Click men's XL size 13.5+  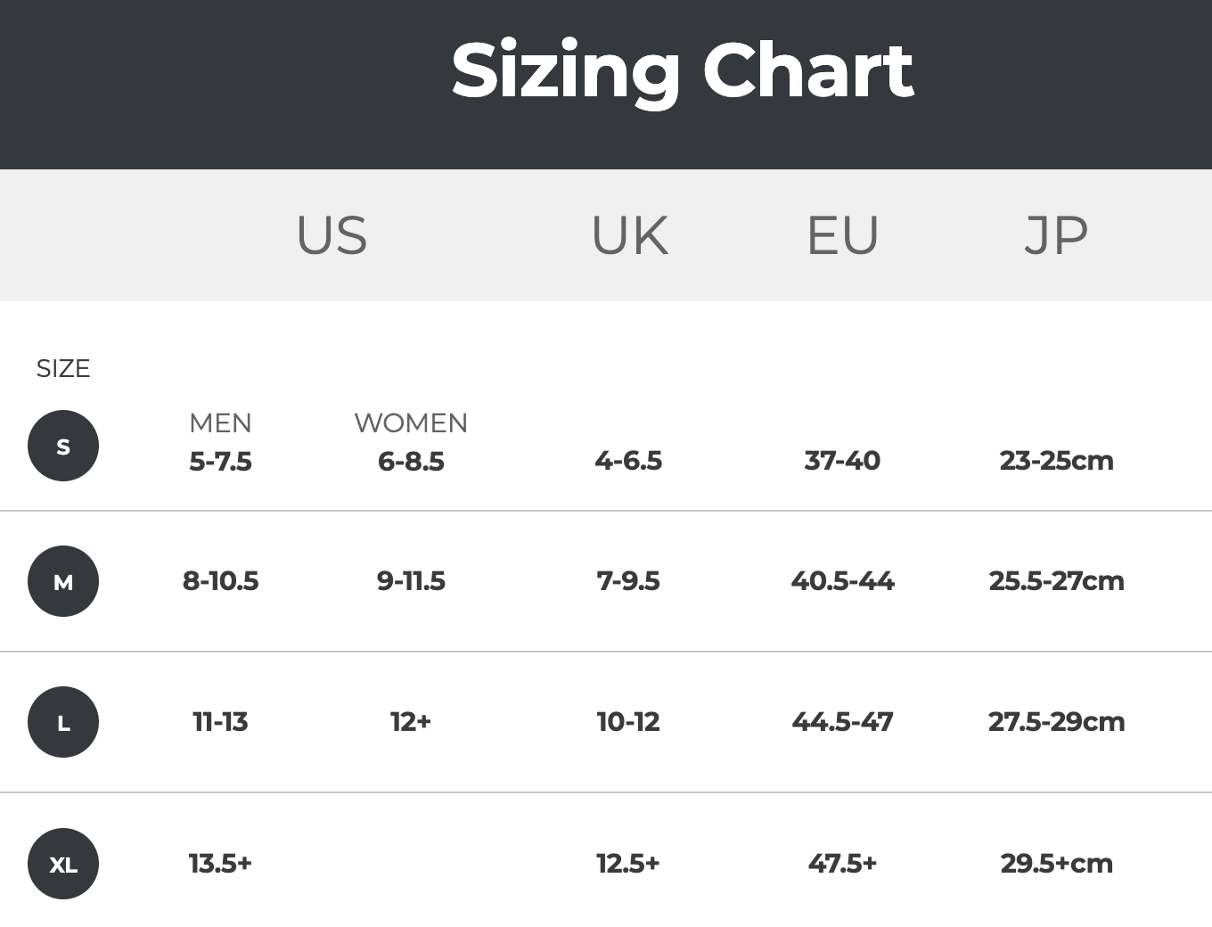click(220, 863)
